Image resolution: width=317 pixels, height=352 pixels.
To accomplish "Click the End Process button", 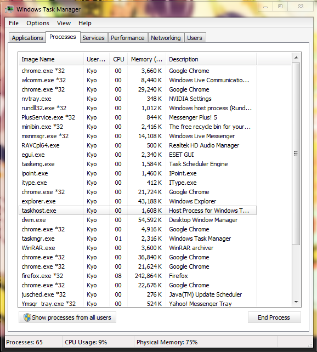I will 274,317.
